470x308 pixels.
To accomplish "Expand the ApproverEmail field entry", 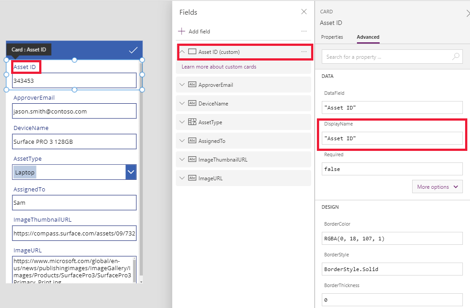I will point(182,85).
